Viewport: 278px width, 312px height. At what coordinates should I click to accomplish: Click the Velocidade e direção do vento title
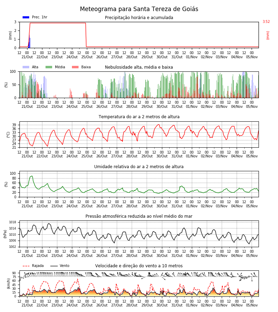[x=139, y=266]
